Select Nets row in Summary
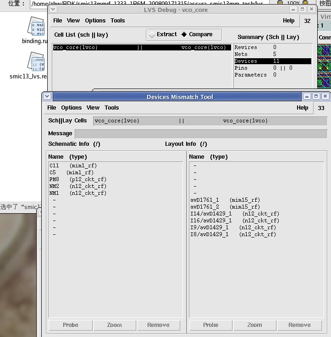Screen dimensions: 331x337 pos(273,54)
